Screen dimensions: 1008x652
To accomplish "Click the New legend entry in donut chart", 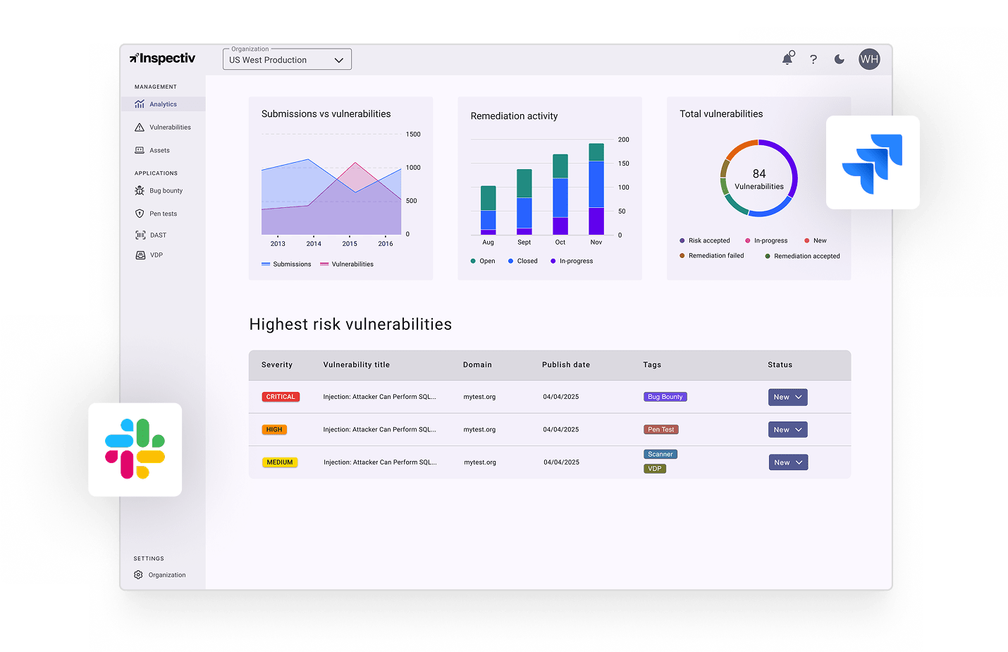I will tap(815, 240).
